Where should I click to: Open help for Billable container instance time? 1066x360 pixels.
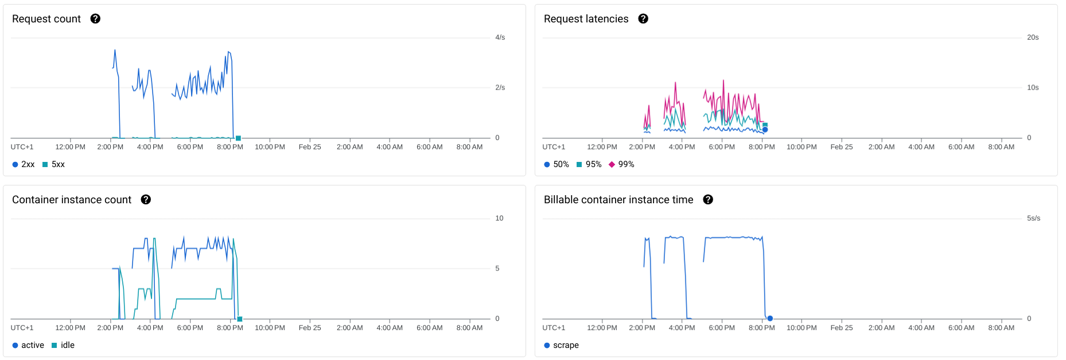(708, 200)
